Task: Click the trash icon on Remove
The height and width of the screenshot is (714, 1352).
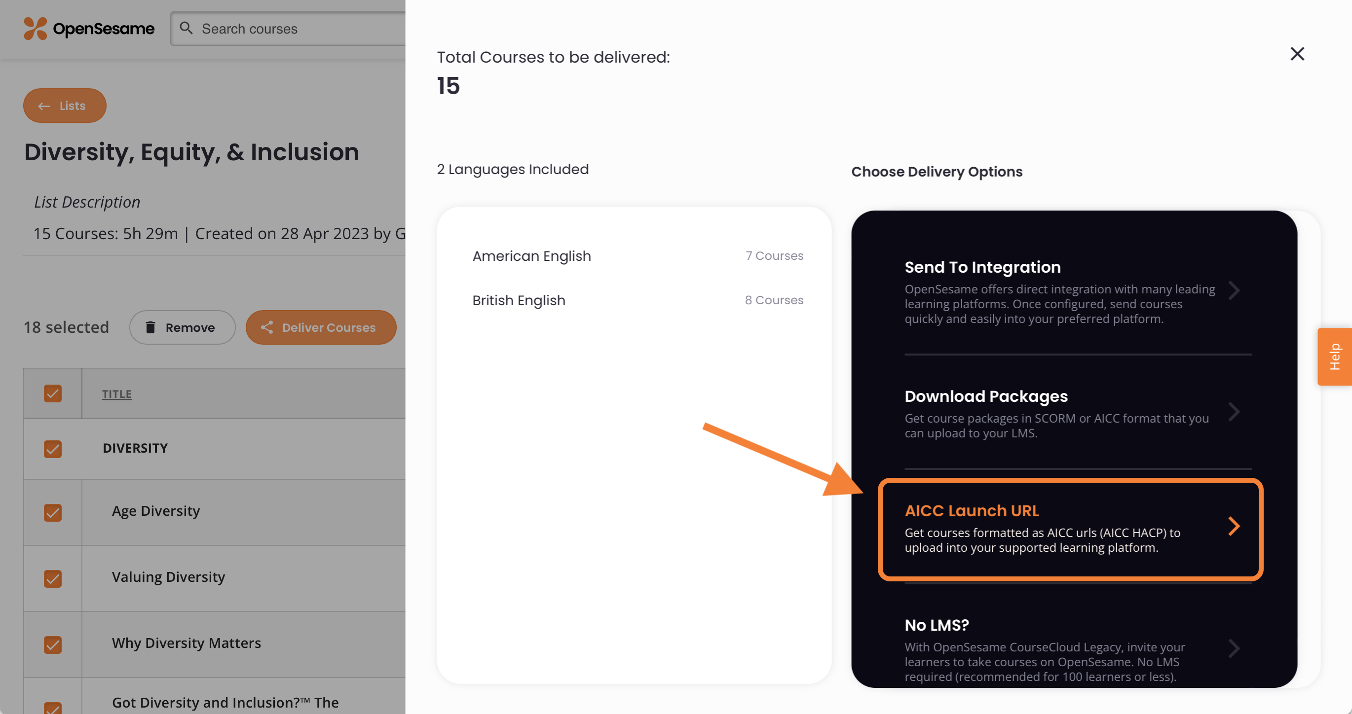Action: click(x=150, y=327)
